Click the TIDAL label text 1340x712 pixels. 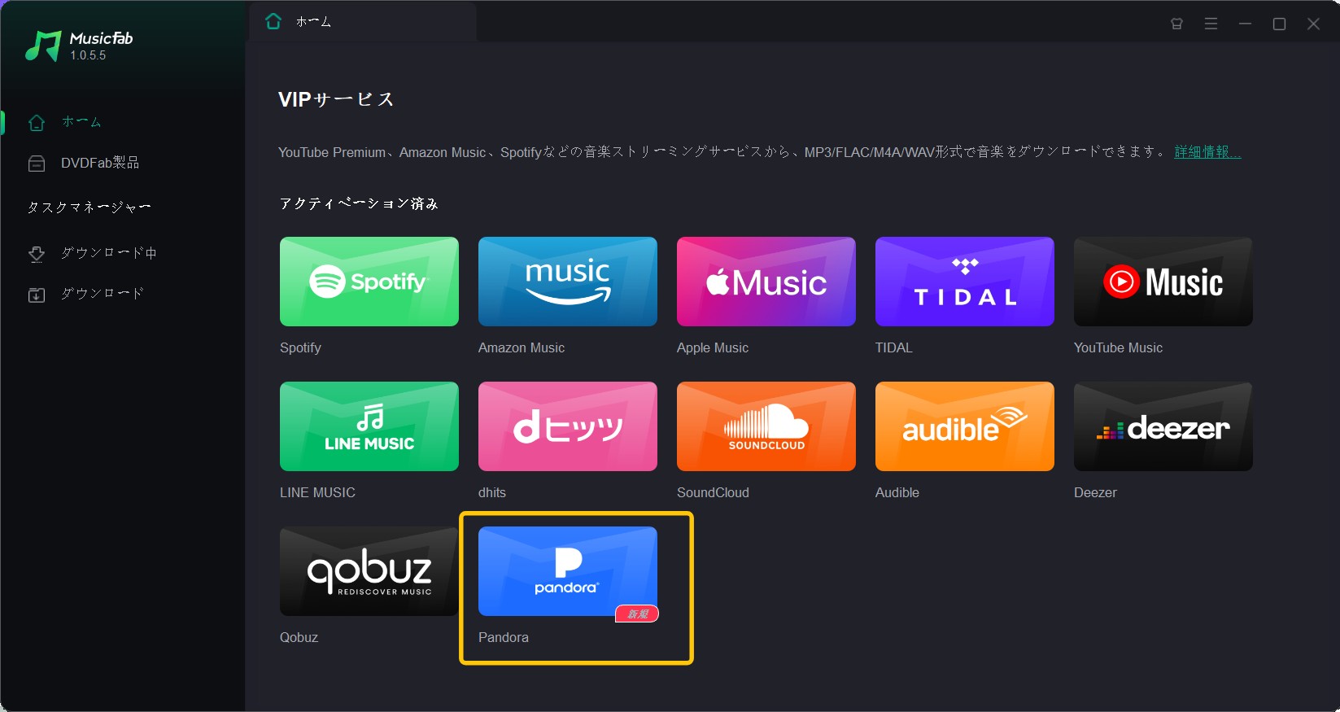click(894, 347)
